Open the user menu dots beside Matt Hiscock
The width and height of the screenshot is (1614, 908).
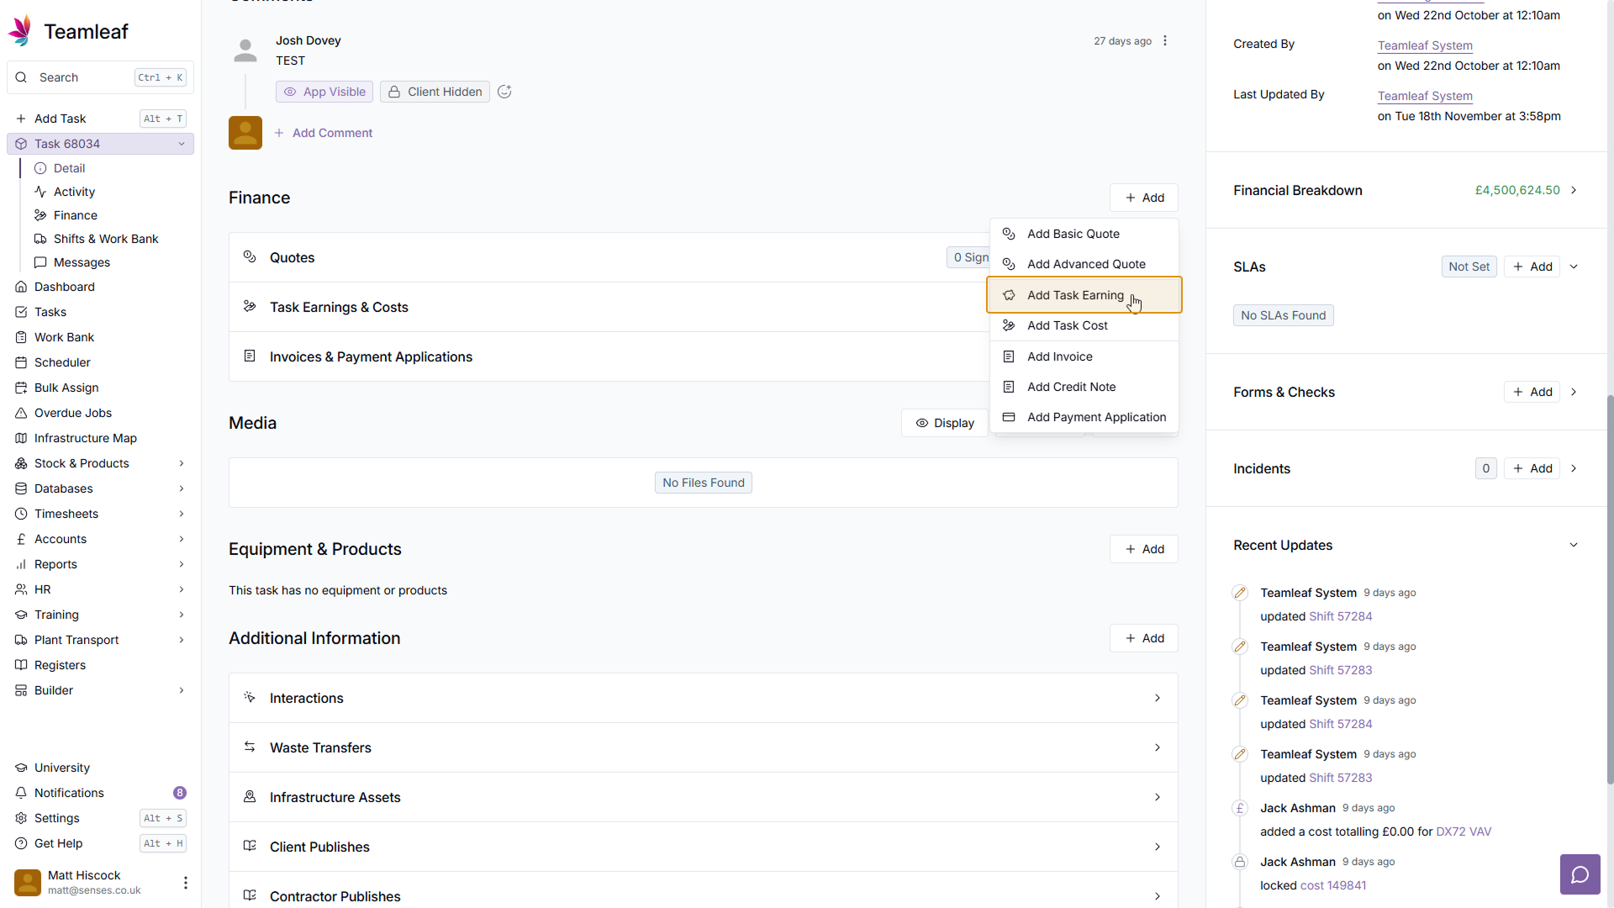pyautogui.click(x=185, y=882)
